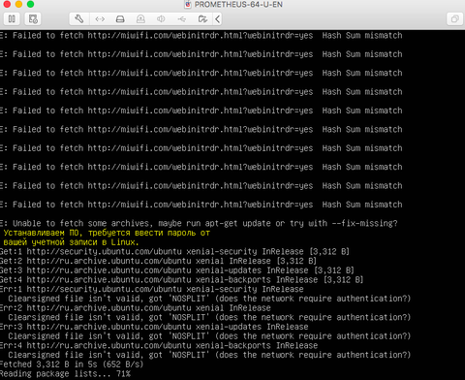Click the USB devices icon
The width and height of the screenshot is (465, 380).
(182, 19)
